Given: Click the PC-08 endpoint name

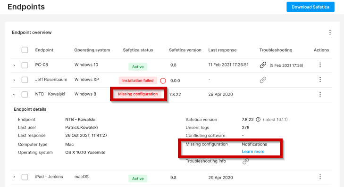Looking at the screenshot, I should click(x=42, y=65).
